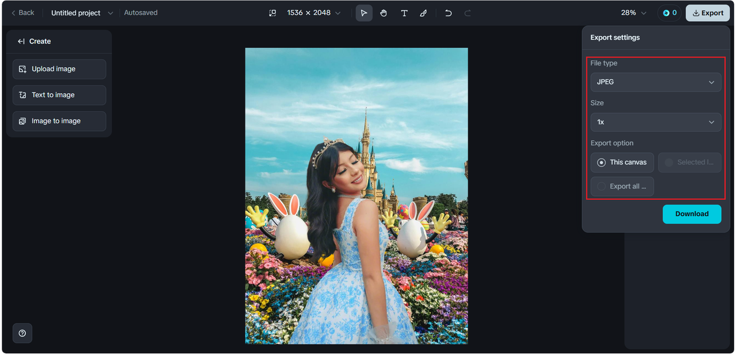This screenshot has width=736, height=355.
Task: Pick the brush drawing tool
Action: pyautogui.click(x=424, y=13)
